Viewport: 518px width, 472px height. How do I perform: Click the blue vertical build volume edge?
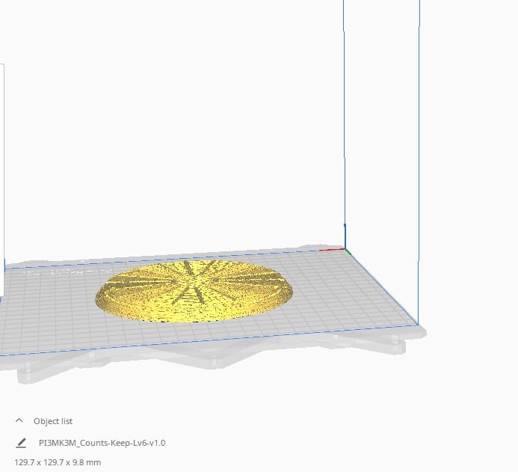pyautogui.click(x=344, y=112)
